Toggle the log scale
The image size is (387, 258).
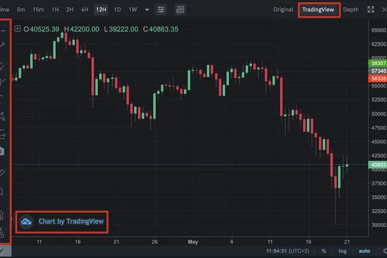coord(342,251)
